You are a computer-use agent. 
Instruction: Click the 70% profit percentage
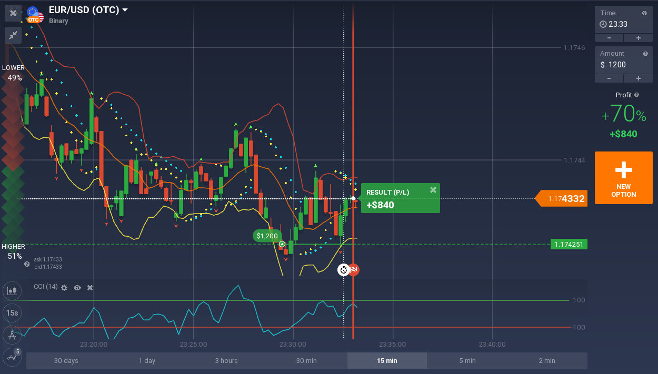tap(624, 114)
